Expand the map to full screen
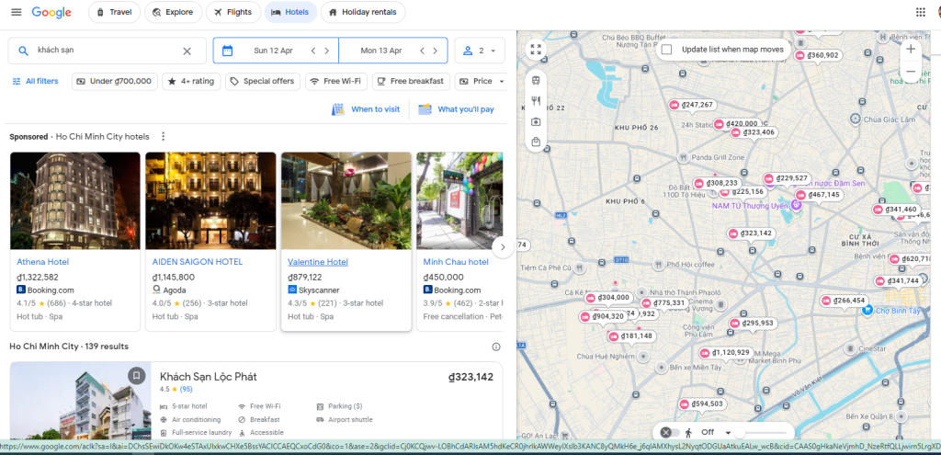The width and height of the screenshot is (941, 455). (536, 50)
